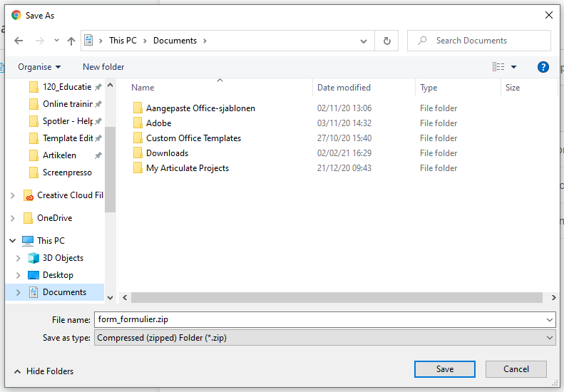The height and width of the screenshot is (392, 564).
Task: Select the Downloads folder
Action: click(x=167, y=153)
